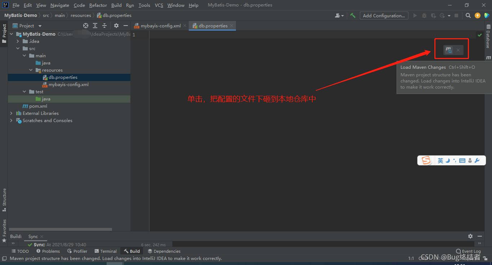The height and width of the screenshot is (265, 492).
Task: Click the Run with Coverage icon
Action: point(433,15)
